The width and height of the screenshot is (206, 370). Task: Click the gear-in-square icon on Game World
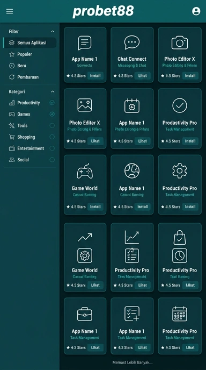(85, 255)
